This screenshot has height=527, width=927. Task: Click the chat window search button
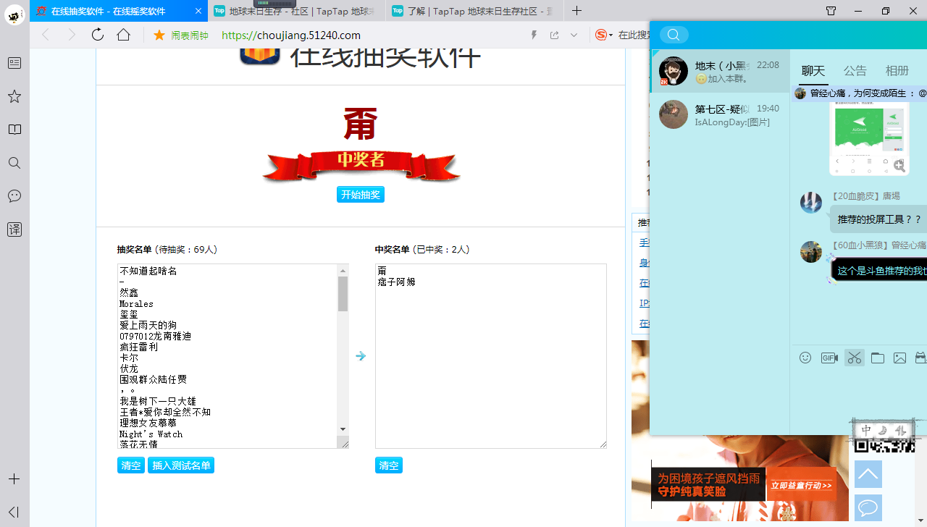click(x=674, y=35)
